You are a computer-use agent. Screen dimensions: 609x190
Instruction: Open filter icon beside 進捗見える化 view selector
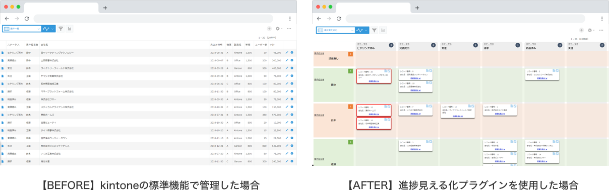click(375, 30)
